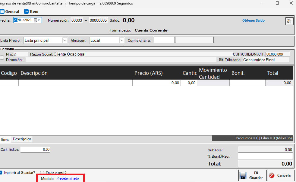Enable the Envia e-mail checkbox
Viewport: 296px width, 182px height.
[42, 173]
